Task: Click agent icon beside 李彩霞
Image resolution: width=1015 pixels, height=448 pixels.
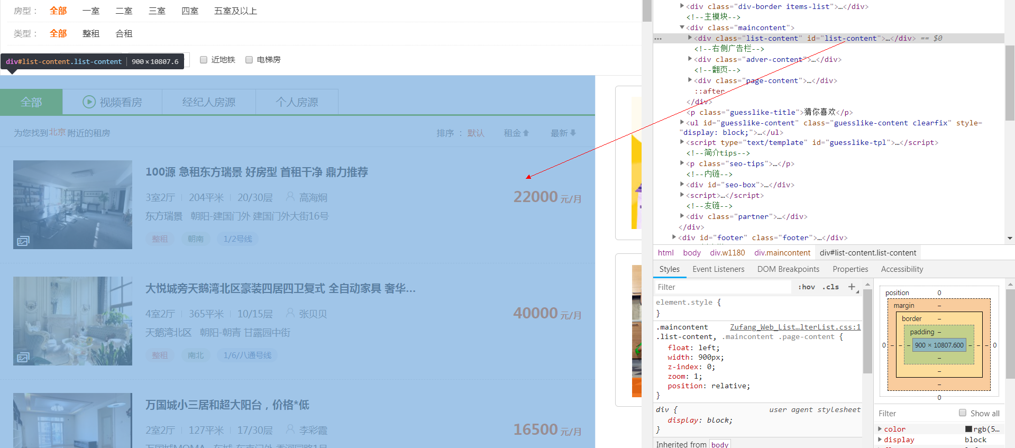Action: (x=290, y=429)
